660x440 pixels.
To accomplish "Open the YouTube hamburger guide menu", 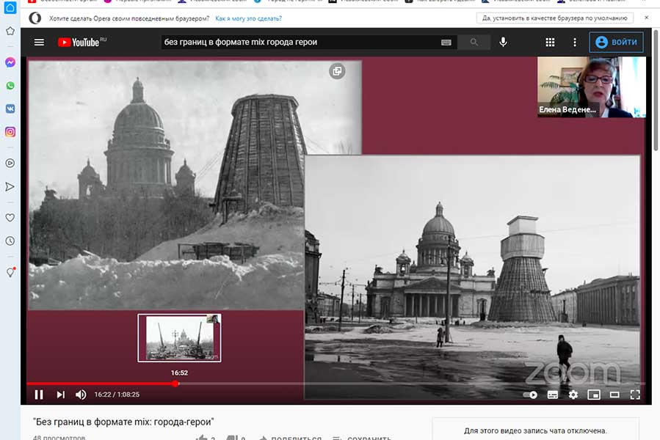I will pyautogui.click(x=39, y=42).
